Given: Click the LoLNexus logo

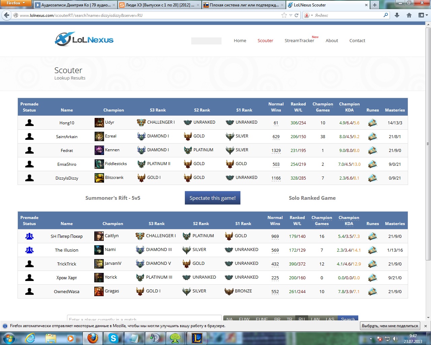Looking at the screenshot, I should pyautogui.click(x=84, y=39).
